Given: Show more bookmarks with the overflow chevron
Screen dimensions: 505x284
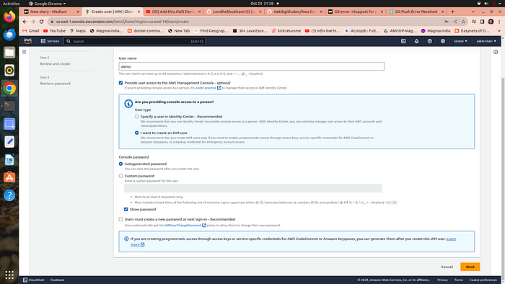Looking at the screenshot, I should (x=499, y=31).
